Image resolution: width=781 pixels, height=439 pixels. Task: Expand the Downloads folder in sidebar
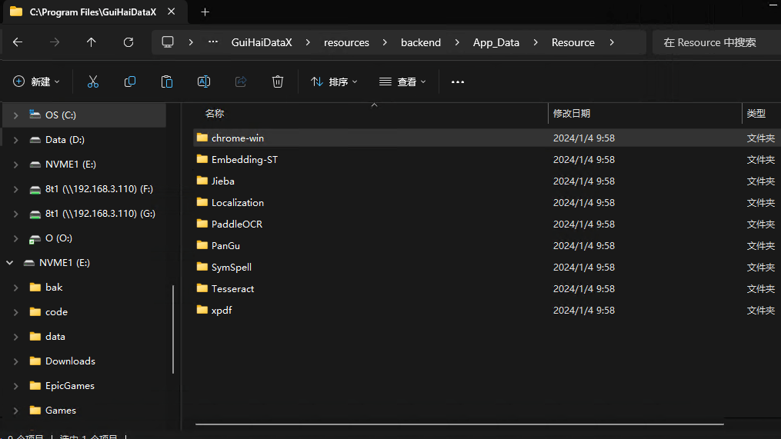[16, 361]
